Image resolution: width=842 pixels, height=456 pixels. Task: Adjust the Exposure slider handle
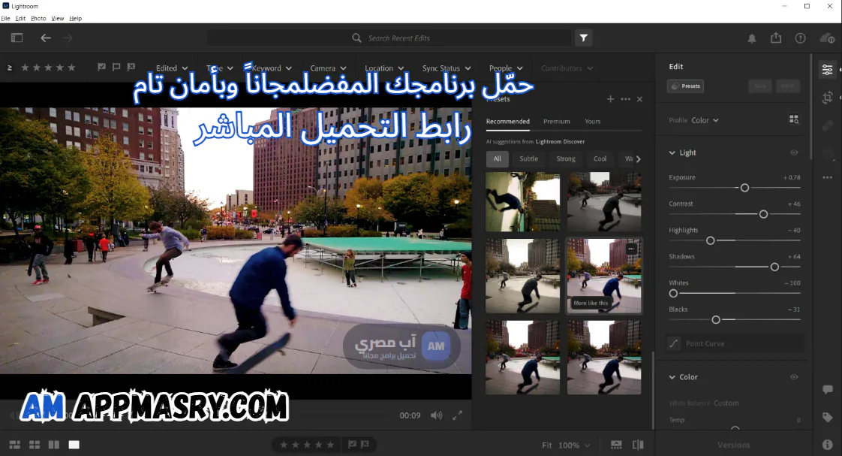744,188
